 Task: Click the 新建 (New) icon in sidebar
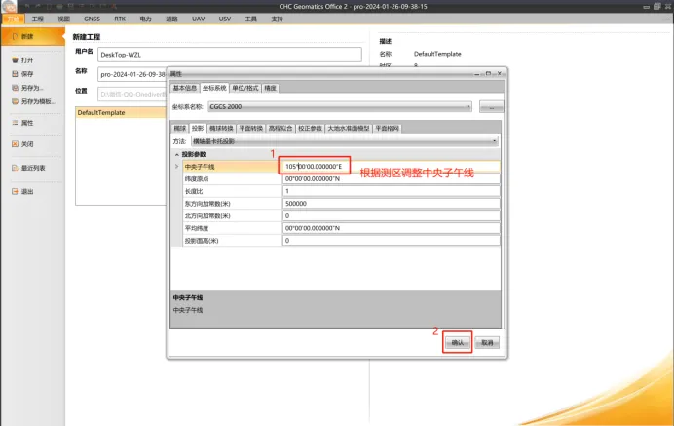point(15,37)
